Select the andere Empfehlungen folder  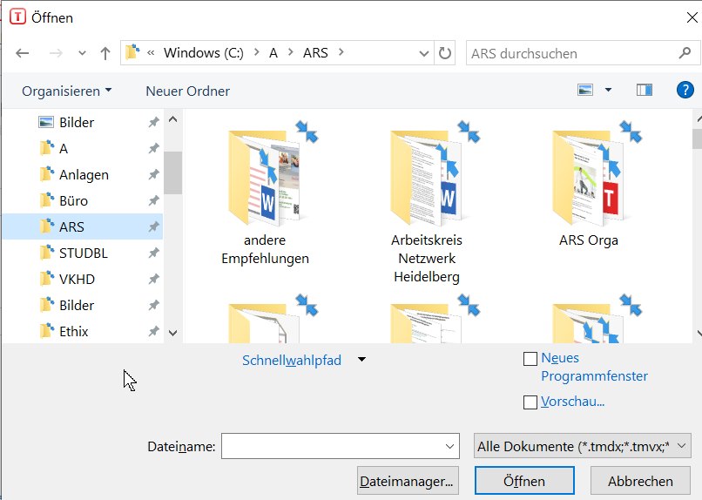(265, 193)
